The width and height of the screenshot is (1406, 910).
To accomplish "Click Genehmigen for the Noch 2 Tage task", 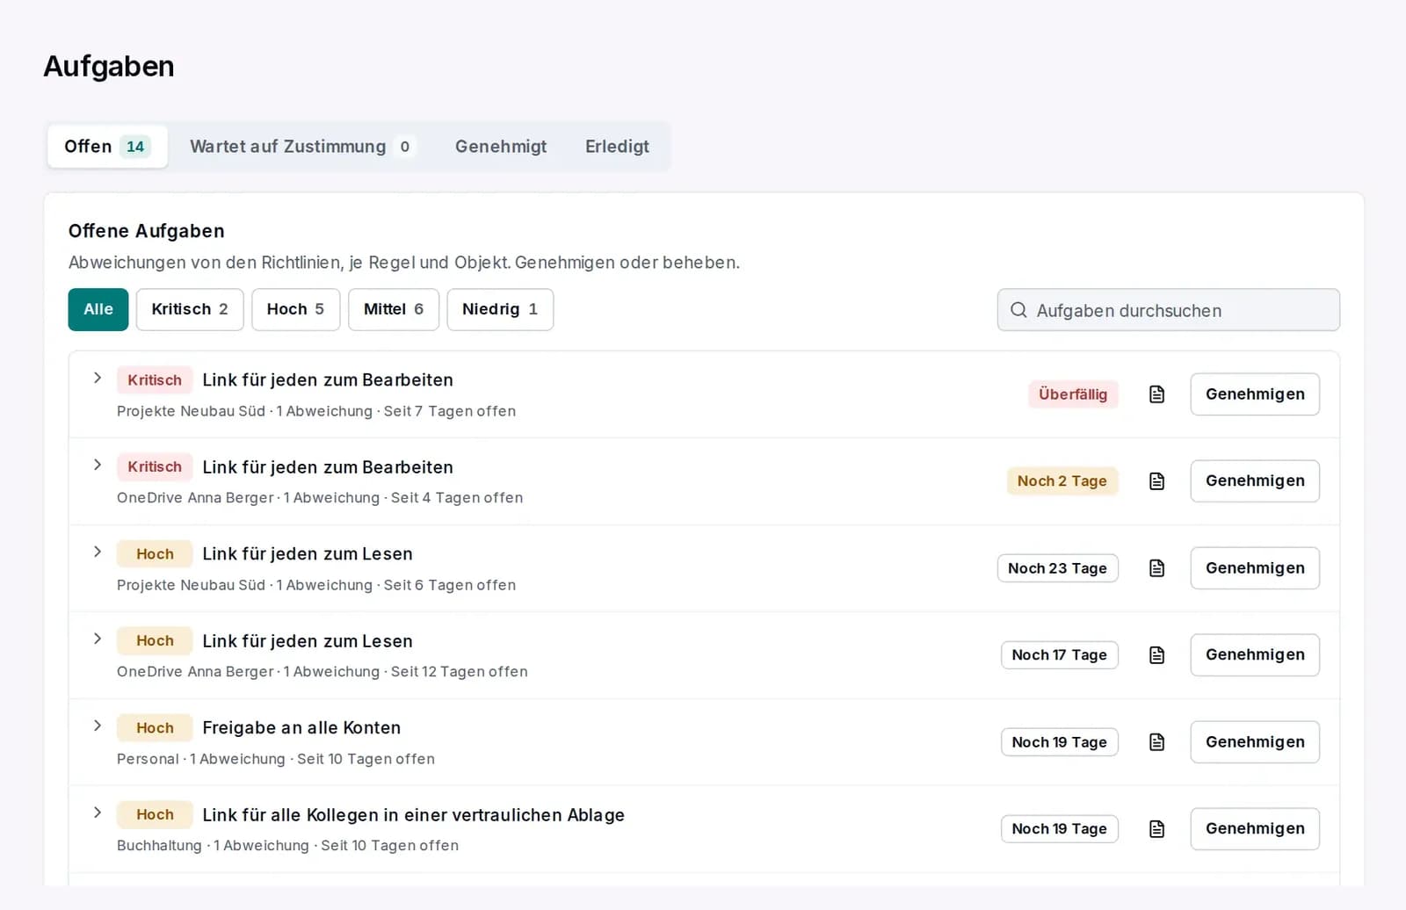I will tap(1255, 481).
